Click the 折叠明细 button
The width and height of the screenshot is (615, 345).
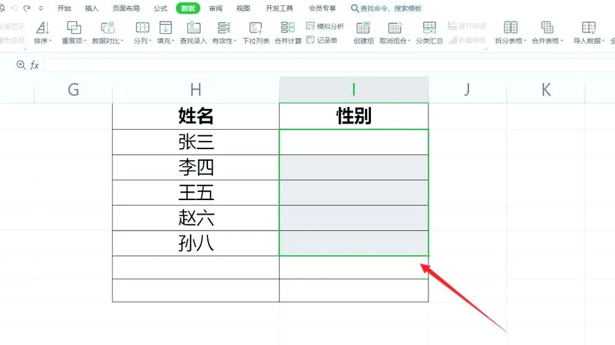(x=466, y=40)
